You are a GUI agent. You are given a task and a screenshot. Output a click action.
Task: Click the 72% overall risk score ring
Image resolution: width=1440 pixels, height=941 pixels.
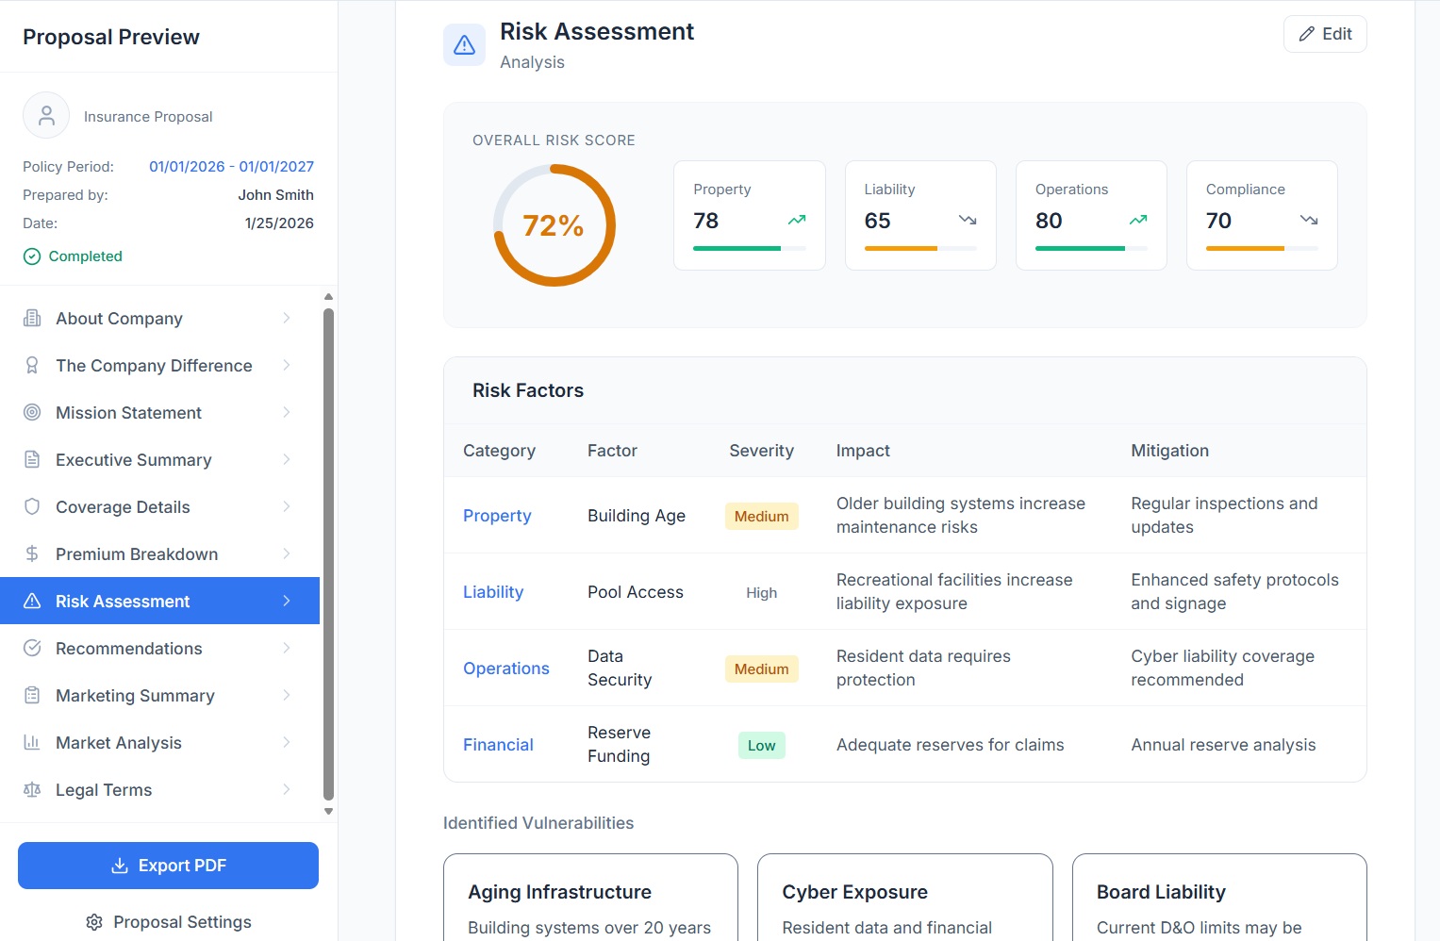(554, 225)
